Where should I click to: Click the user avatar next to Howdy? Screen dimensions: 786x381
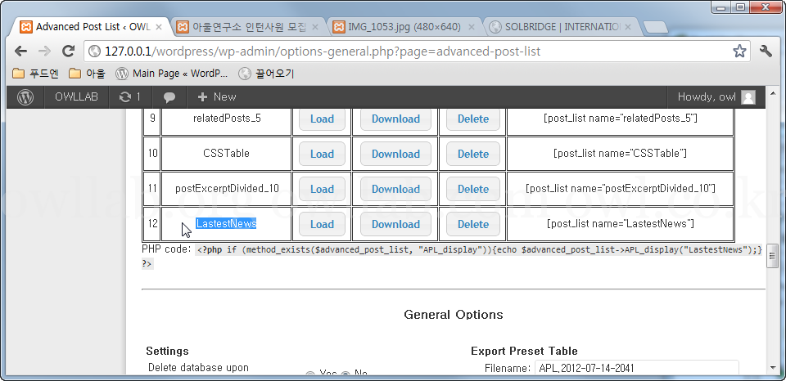pyautogui.click(x=748, y=96)
